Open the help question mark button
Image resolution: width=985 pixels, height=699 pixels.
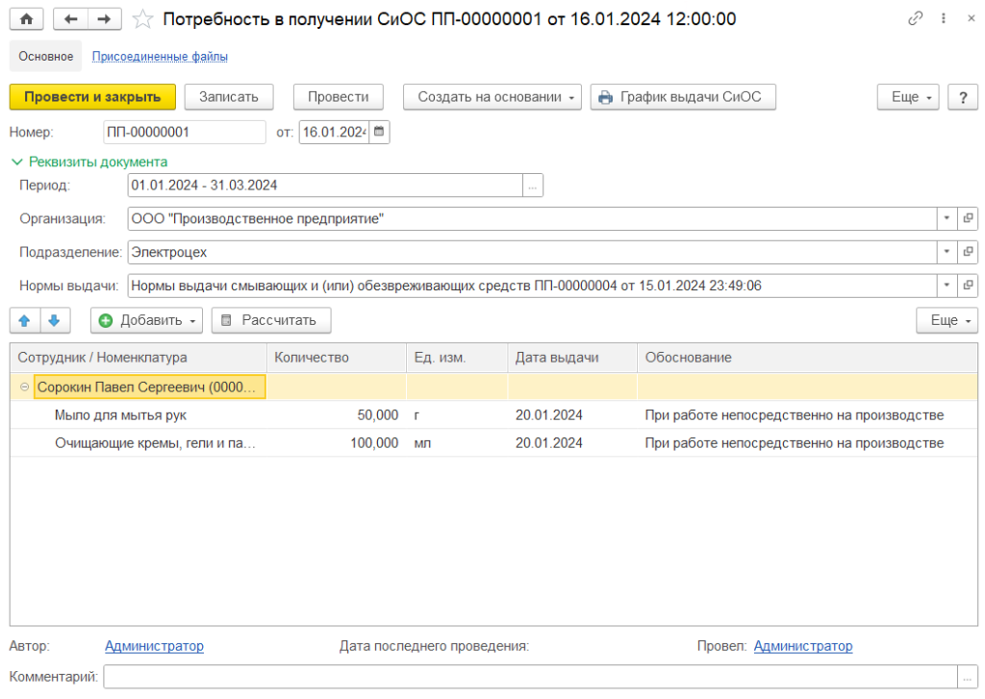tap(963, 97)
